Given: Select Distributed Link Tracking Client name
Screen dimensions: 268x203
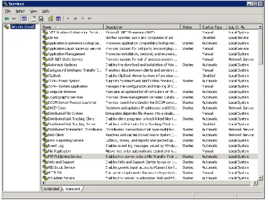Looking at the screenshot, I should [71, 119].
